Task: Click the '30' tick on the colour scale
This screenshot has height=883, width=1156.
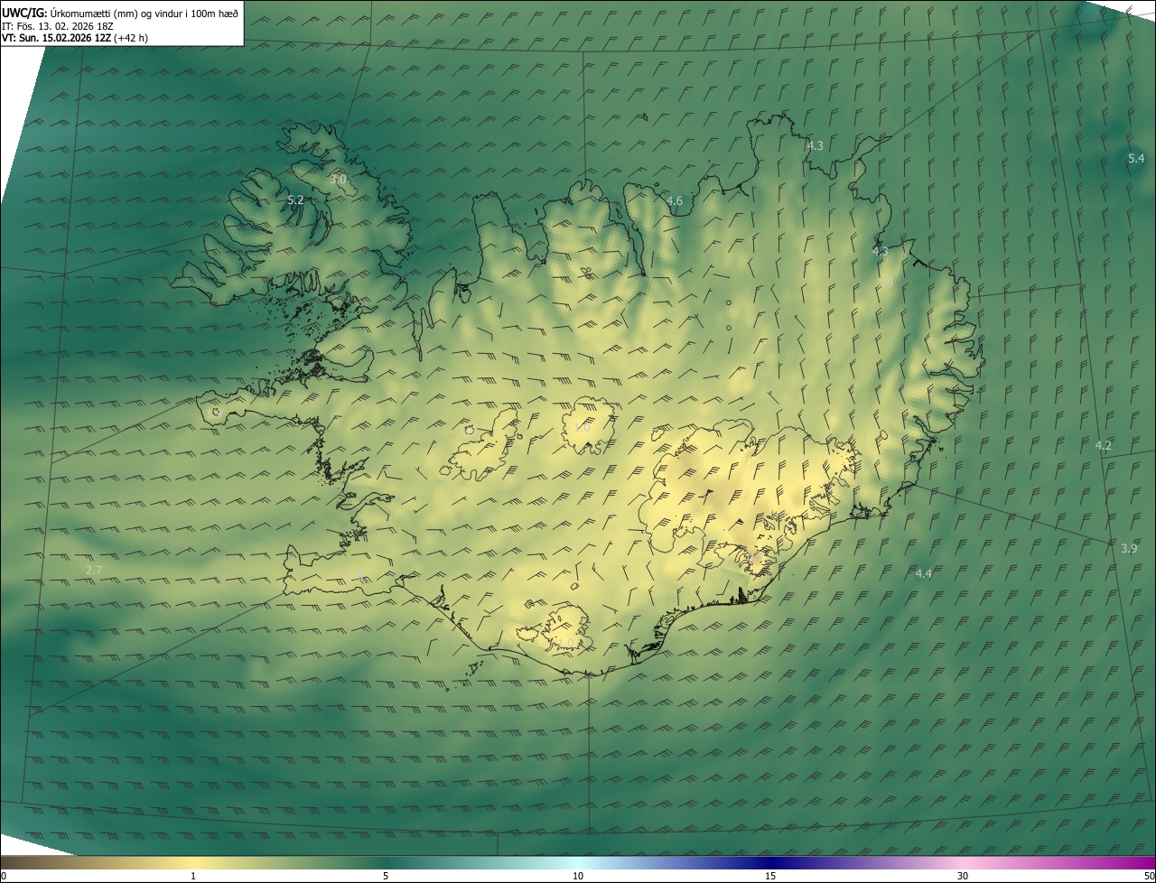Action: click(963, 876)
